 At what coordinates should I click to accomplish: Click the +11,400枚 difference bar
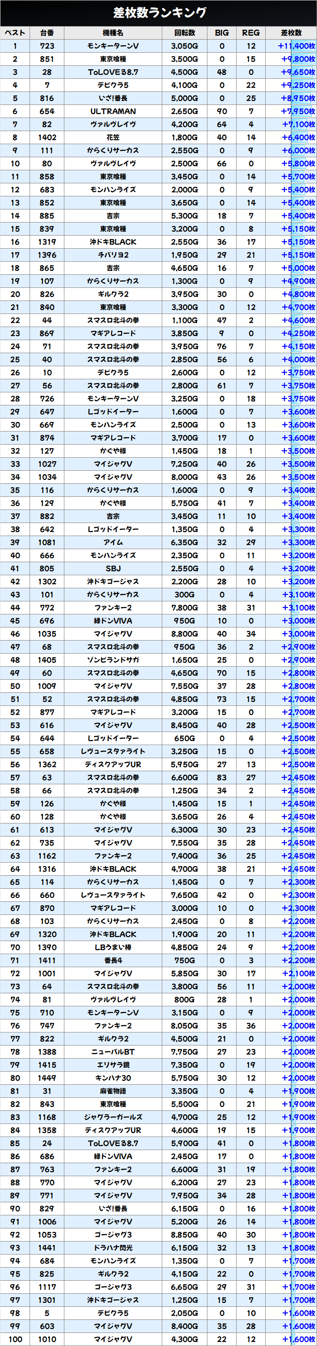[296, 46]
